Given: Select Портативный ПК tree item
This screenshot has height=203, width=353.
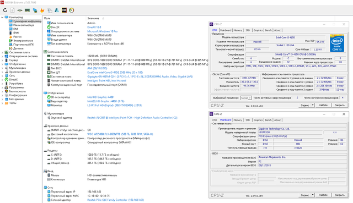Looking at the screenshot, I should (x=23, y=45).
